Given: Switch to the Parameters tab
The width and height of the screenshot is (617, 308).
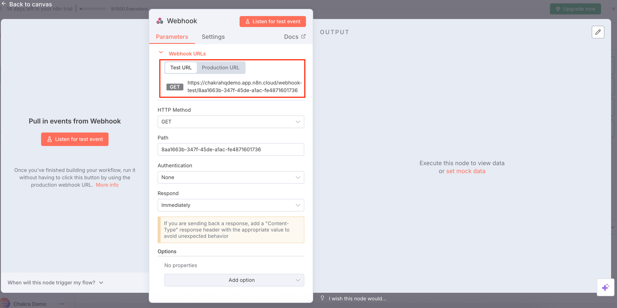Looking at the screenshot, I should point(172,37).
